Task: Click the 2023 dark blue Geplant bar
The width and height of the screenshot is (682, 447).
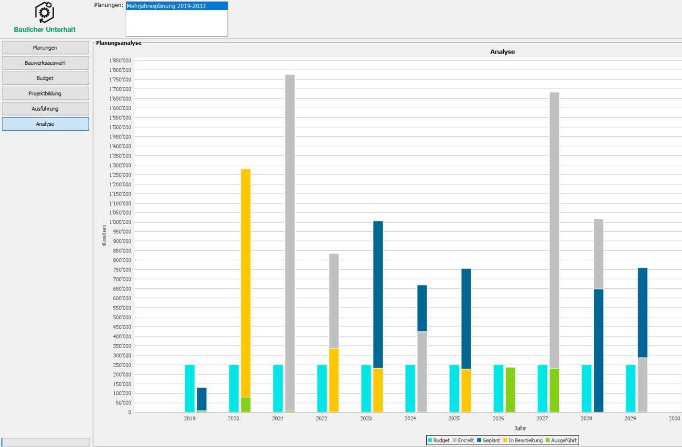Action: coord(378,294)
